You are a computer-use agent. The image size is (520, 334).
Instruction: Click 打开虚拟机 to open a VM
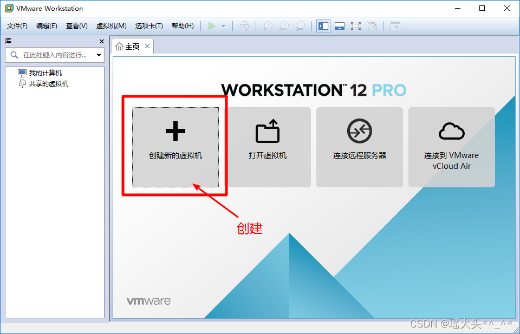267,147
